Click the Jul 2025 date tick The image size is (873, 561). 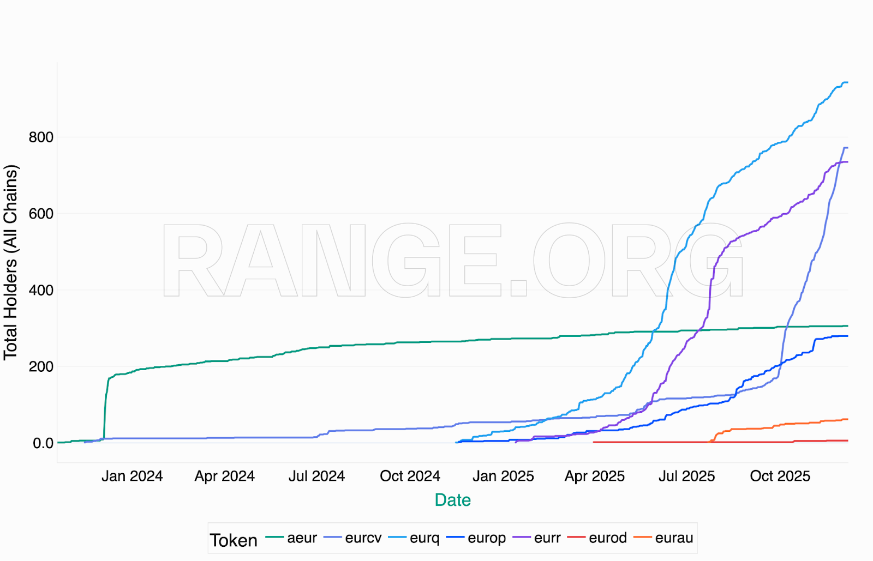coord(686,476)
